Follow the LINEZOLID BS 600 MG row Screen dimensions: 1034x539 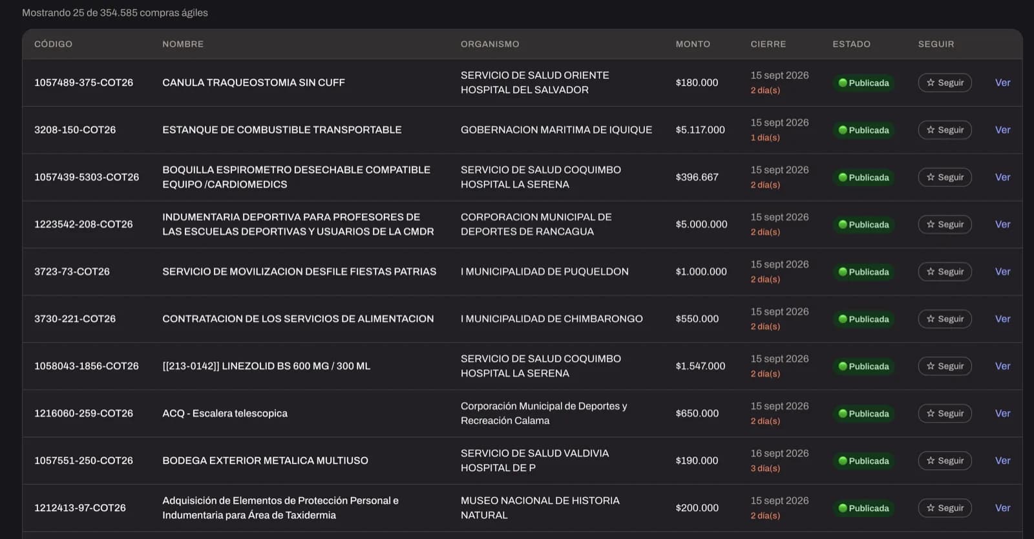(x=945, y=366)
